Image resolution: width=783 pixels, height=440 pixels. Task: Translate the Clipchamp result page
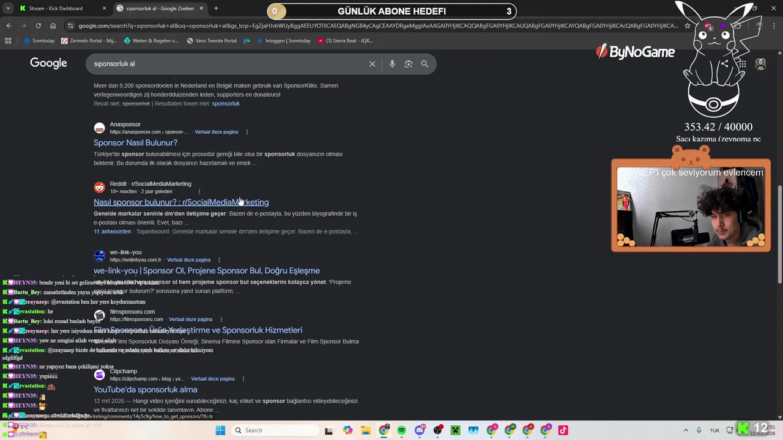[x=213, y=379]
